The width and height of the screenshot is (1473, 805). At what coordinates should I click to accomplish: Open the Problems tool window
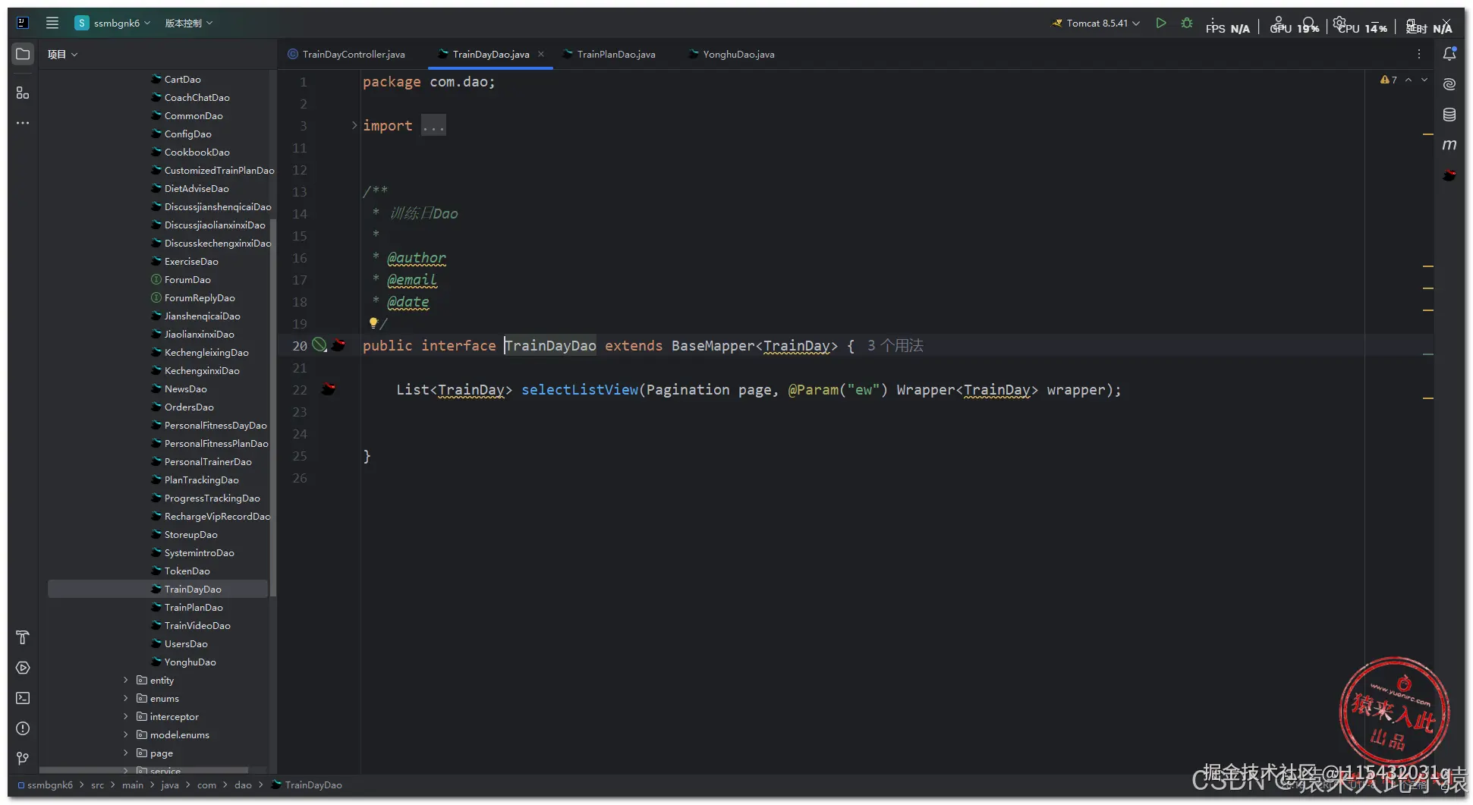[x=23, y=728]
